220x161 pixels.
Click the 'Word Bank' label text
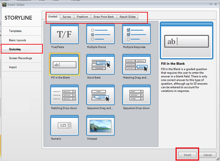coord(94,78)
